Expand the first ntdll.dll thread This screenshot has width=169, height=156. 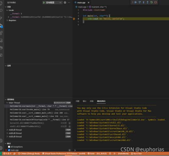tap(7, 130)
